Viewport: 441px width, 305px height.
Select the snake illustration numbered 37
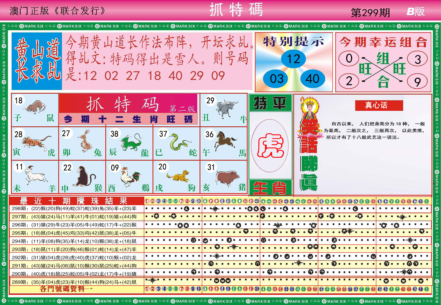click(x=180, y=143)
